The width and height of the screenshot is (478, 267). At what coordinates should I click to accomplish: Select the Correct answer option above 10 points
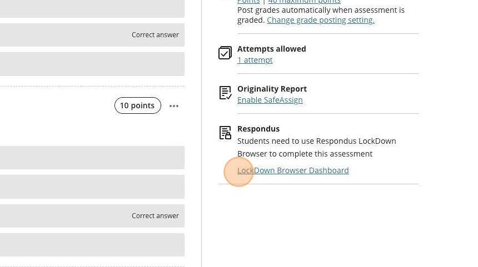coord(92,35)
